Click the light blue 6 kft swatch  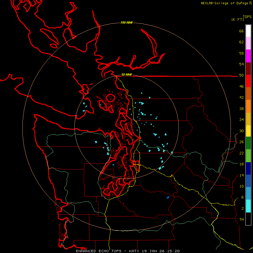248,193
